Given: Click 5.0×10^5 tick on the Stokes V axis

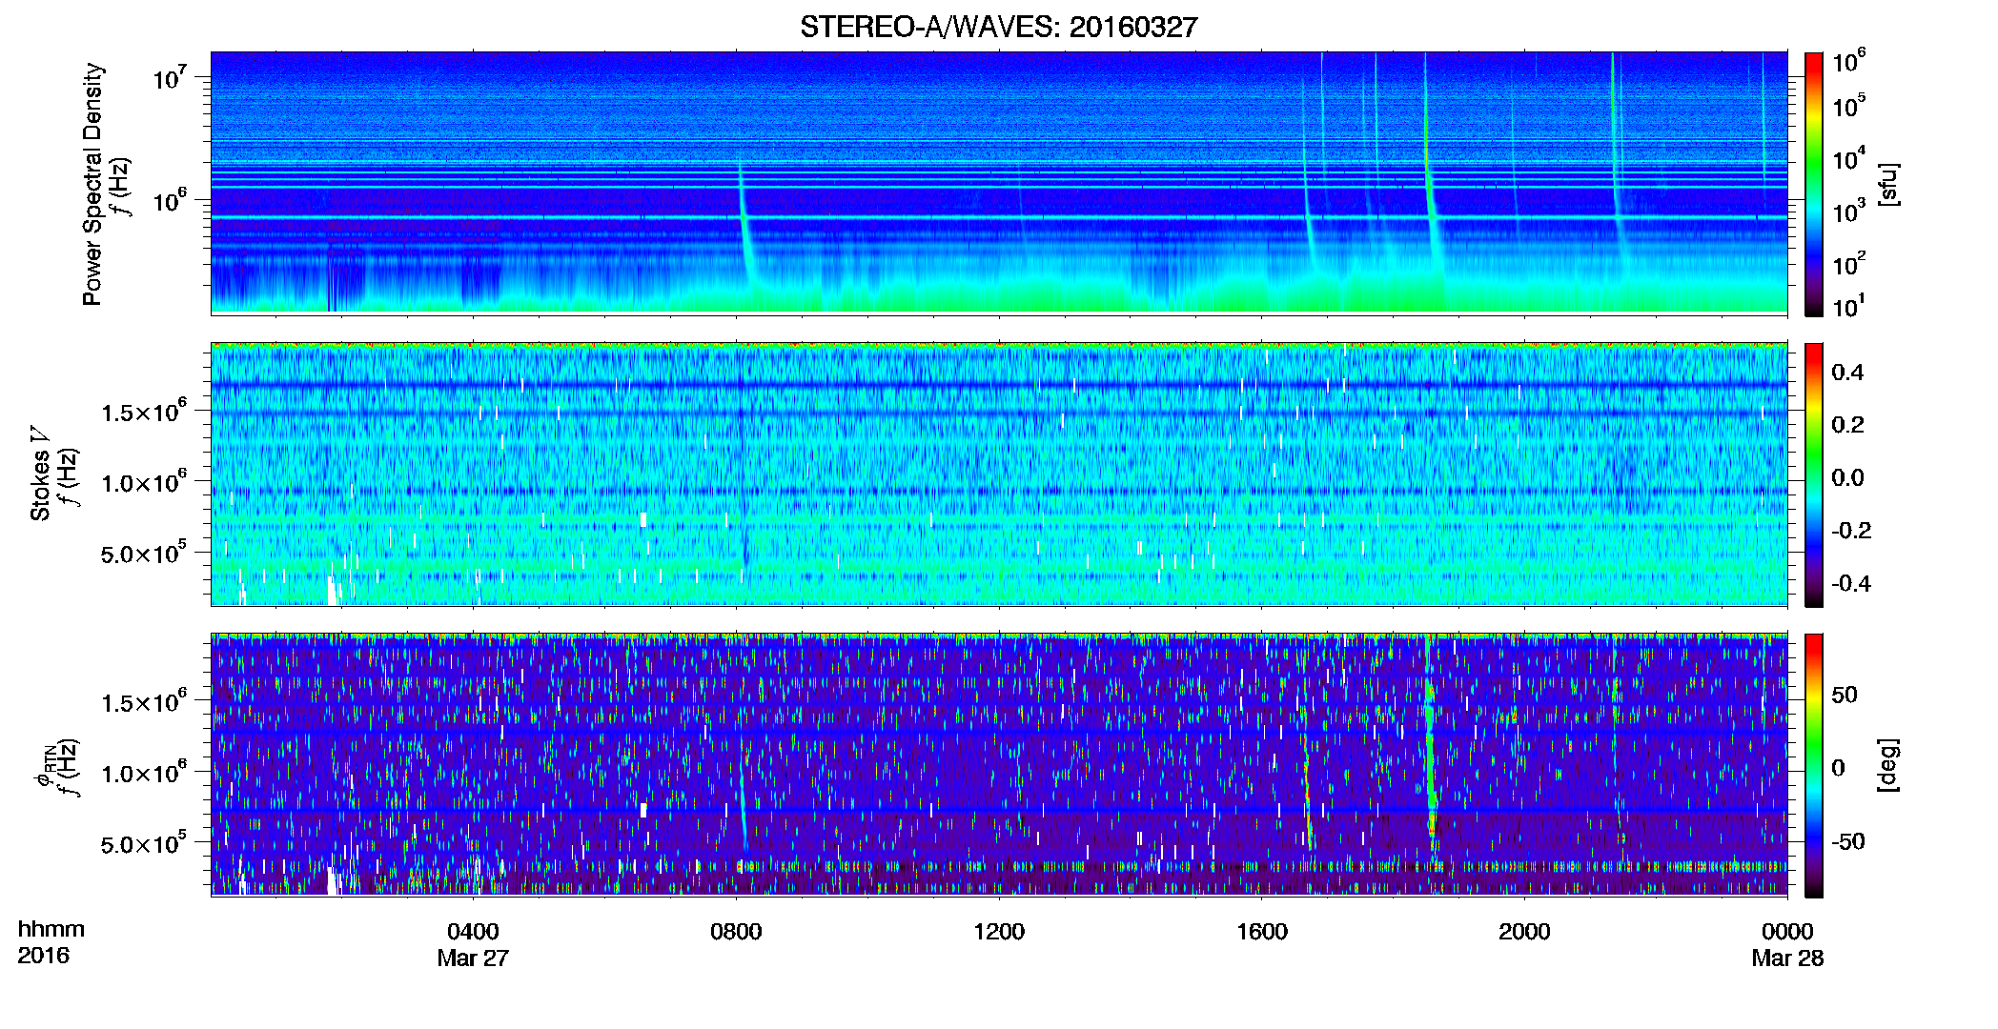Looking at the screenshot, I should click(x=143, y=553).
